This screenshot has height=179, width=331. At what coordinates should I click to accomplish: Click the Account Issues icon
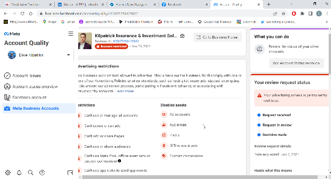click(7, 75)
